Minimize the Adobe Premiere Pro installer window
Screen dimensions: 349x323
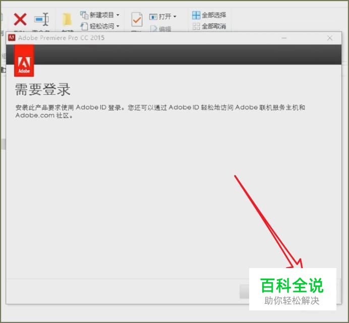pyautogui.click(x=284, y=38)
